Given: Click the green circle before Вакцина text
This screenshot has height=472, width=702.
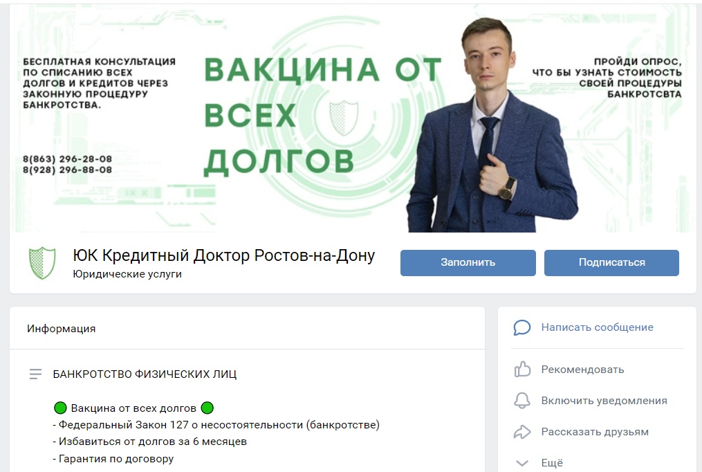Looking at the screenshot, I should (x=60, y=408).
